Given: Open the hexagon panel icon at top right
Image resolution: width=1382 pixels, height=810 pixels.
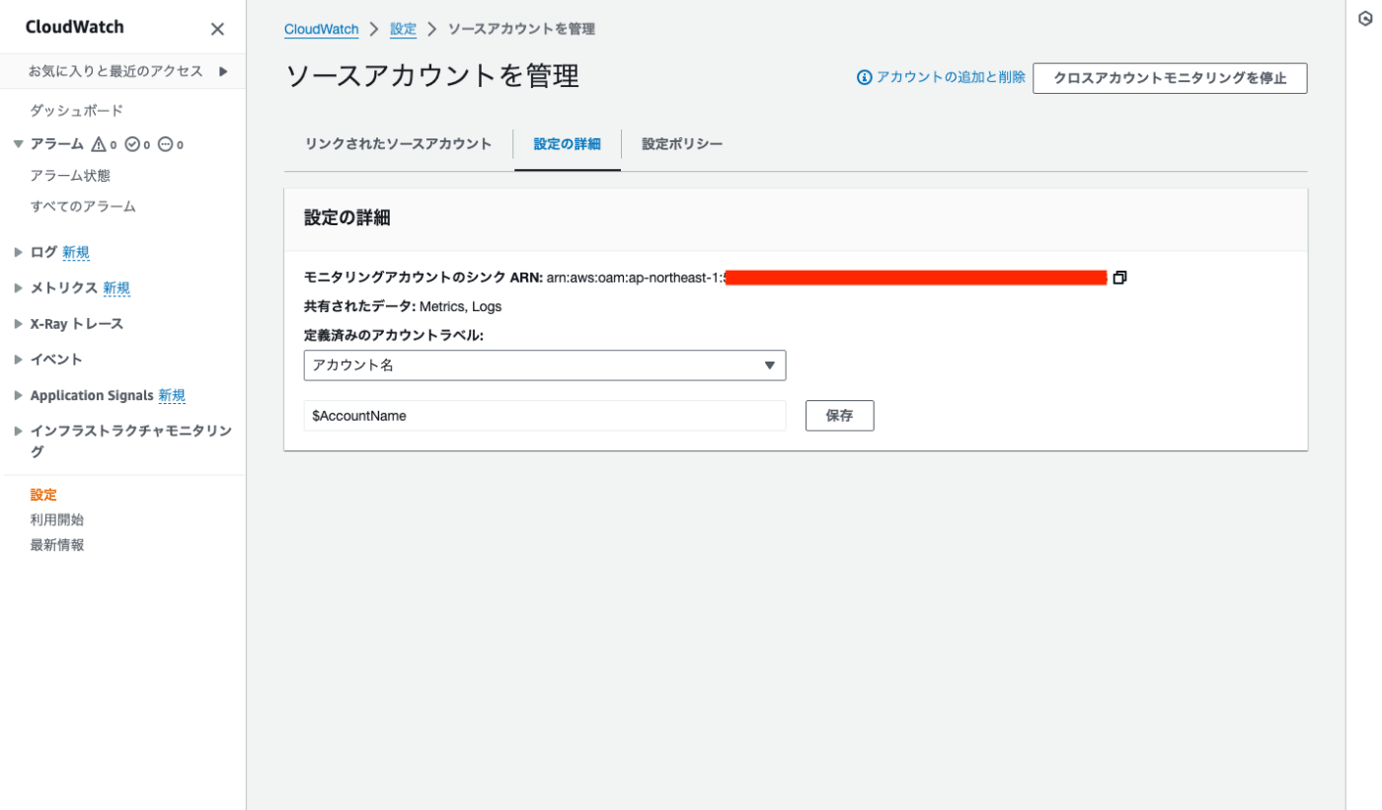Looking at the screenshot, I should tap(1366, 19).
